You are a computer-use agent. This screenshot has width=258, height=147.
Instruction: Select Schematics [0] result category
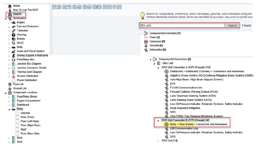pyautogui.click(x=158, y=50)
